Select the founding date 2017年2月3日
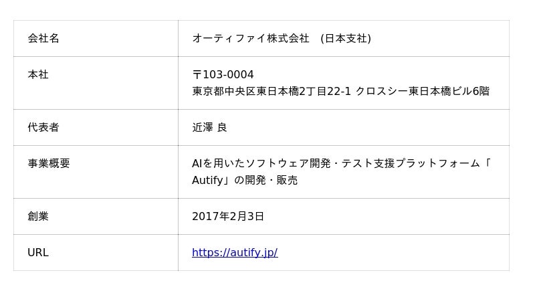 coord(228,217)
